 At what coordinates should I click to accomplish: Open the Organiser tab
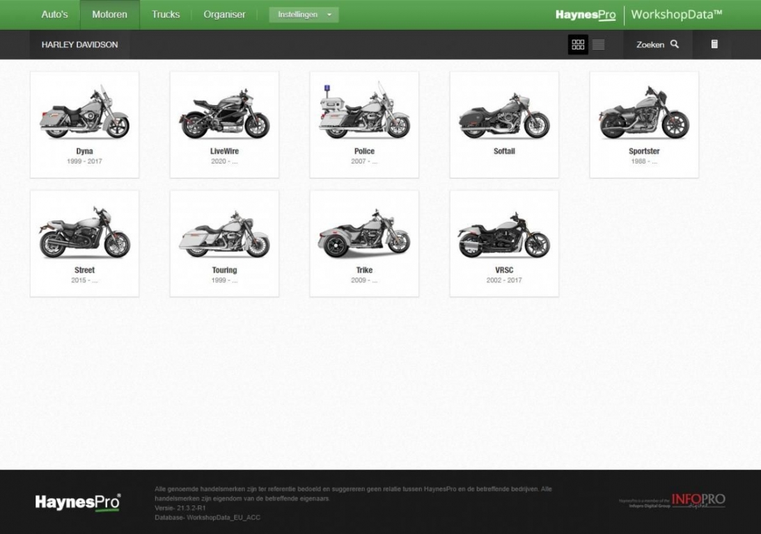pos(224,15)
